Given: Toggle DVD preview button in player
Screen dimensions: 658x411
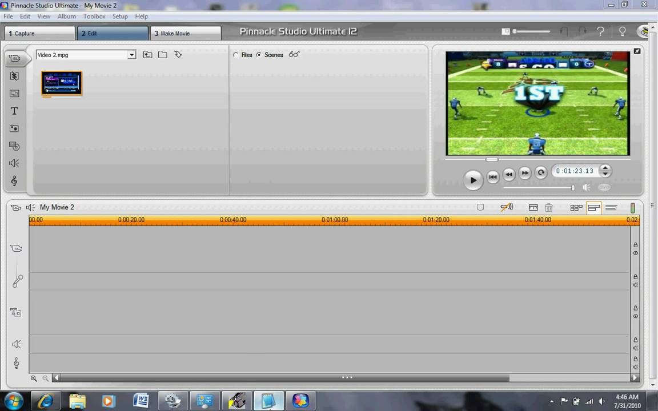Looking at the screenshot, I should pos(604,187).
